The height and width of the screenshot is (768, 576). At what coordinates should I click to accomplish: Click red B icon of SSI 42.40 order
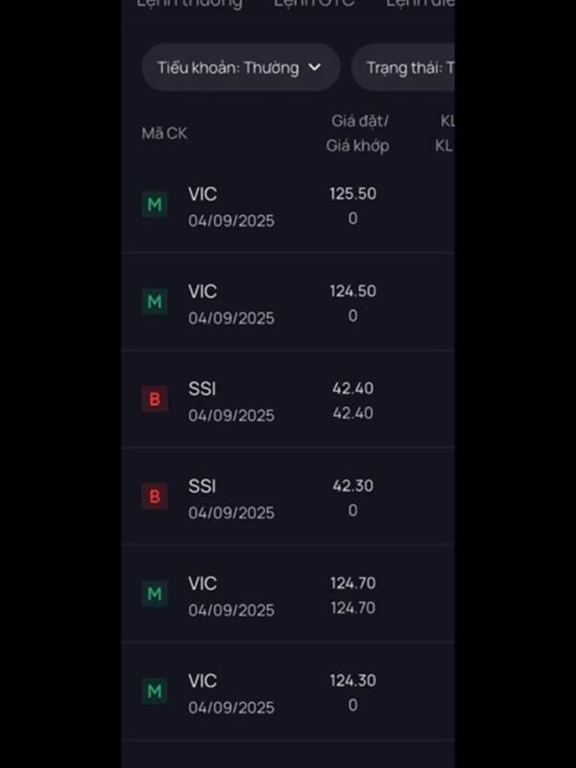155,399
